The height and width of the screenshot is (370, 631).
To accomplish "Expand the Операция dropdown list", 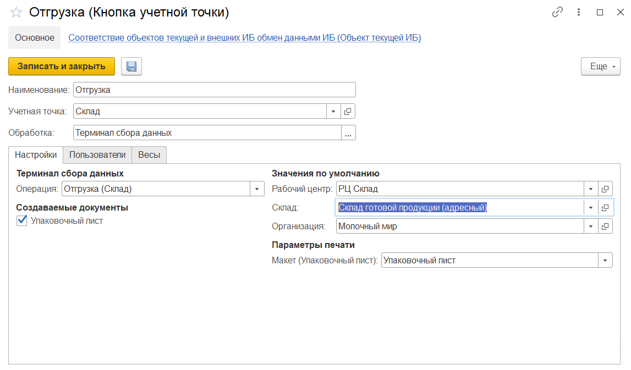I will pyautogui.click(x=257, y=189).
